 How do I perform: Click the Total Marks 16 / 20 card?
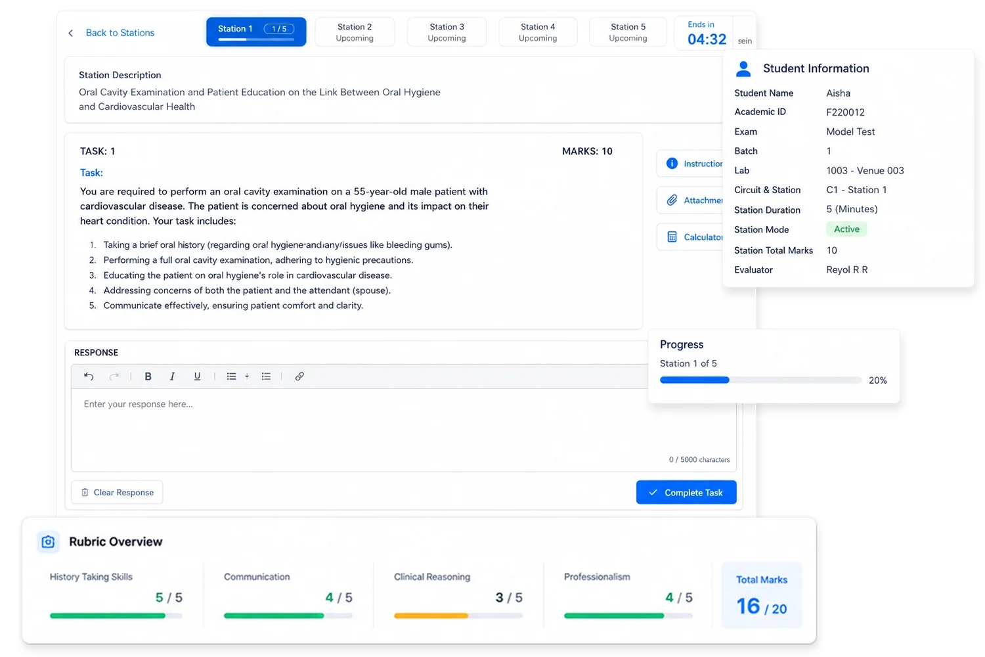point(762,595)
